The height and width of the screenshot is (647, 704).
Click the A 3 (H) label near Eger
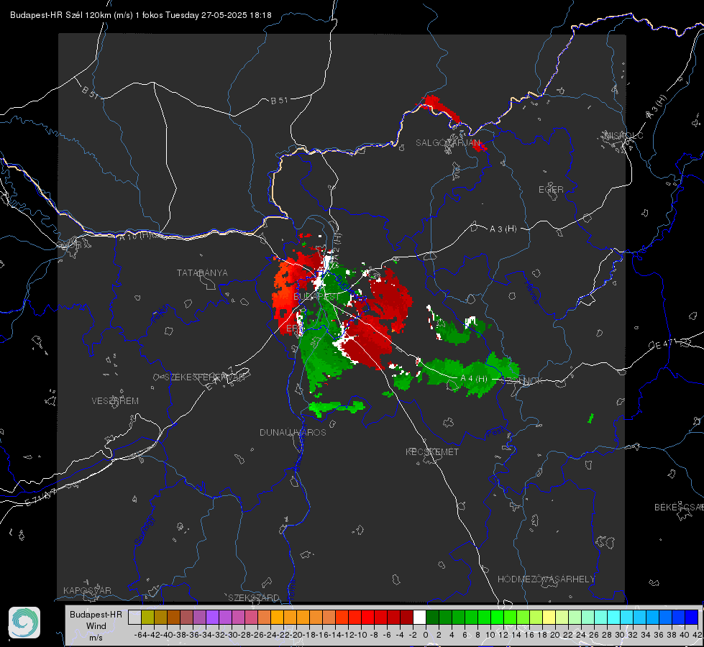(x=503, y=229)
